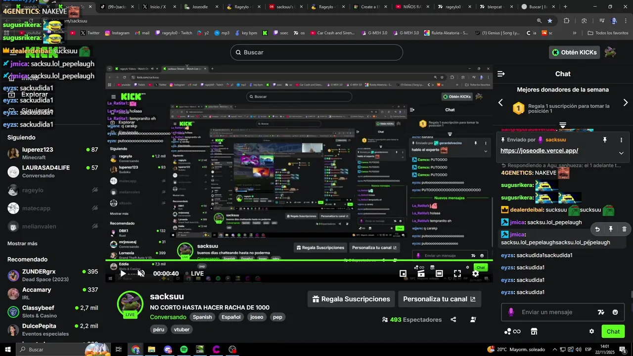Expand donor leaderboard via handle under banner
The width and height of the screenshot is (633, 356).
(x=563, y=125)
